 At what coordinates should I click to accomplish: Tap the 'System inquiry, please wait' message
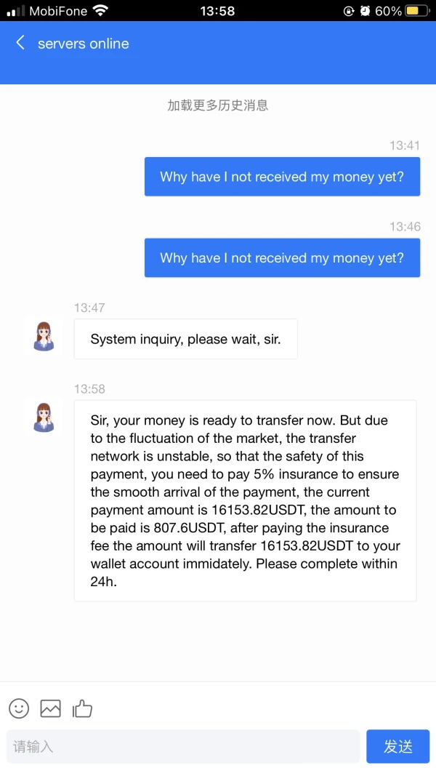[185, 339]
